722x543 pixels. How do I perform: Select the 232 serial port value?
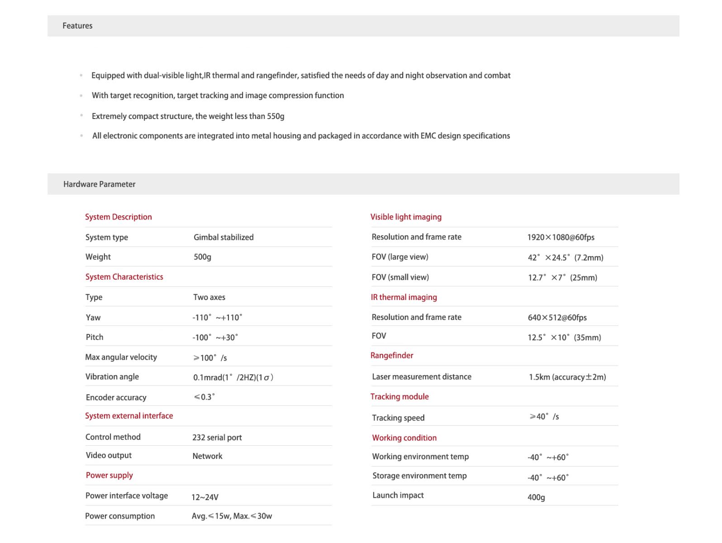tap(217, 438)
